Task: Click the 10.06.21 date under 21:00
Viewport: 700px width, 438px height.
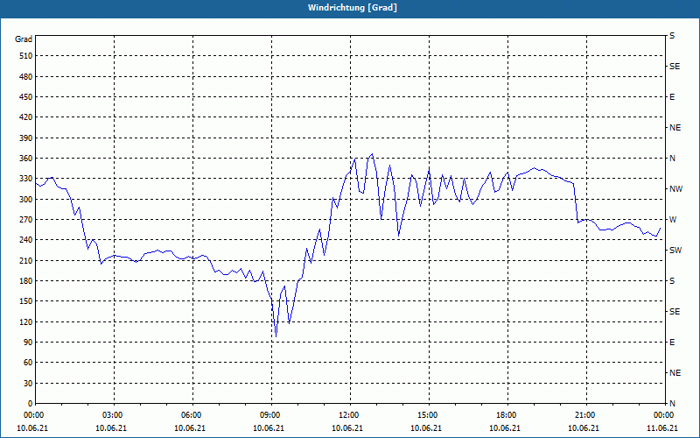Action: point(584,428)
